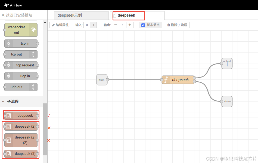The width and height of the screenshot is (258, 163).
Task: Select the input node on canvas
Action: click(x=102, y=80)
